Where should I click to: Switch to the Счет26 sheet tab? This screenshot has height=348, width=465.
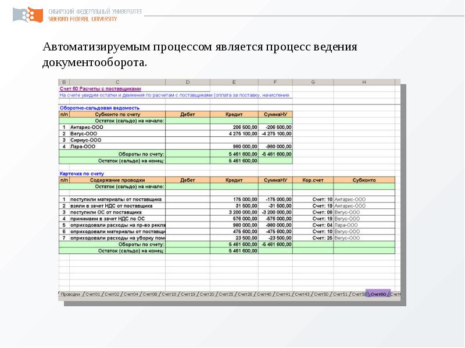pyautogui.click(x=244, y=295)
